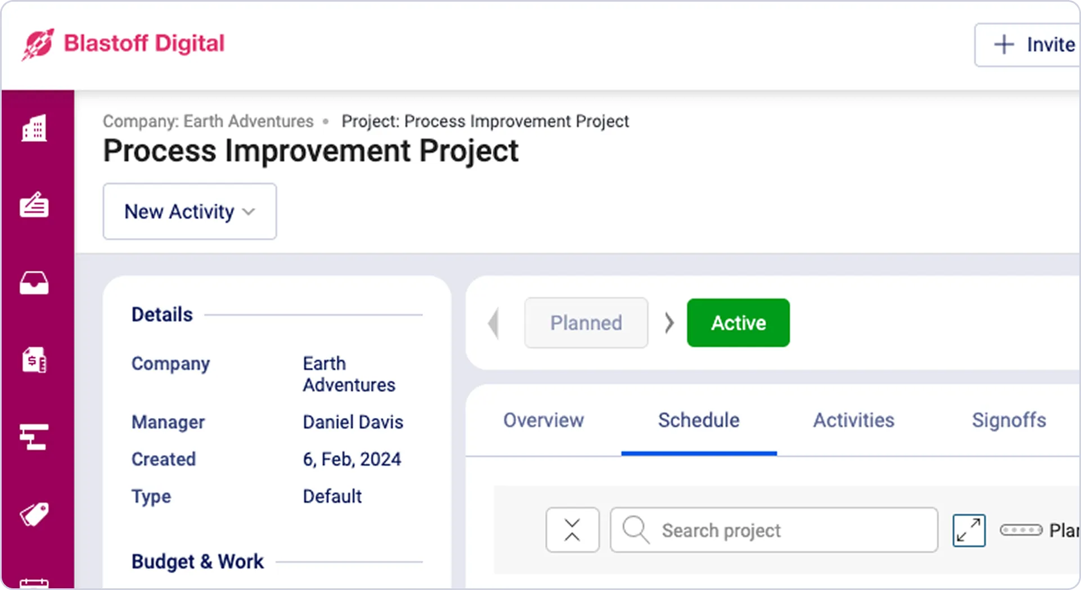Switch to the Schedule tab
The height and width of the screenshot is (590, 1081).
tap(699, 420)
